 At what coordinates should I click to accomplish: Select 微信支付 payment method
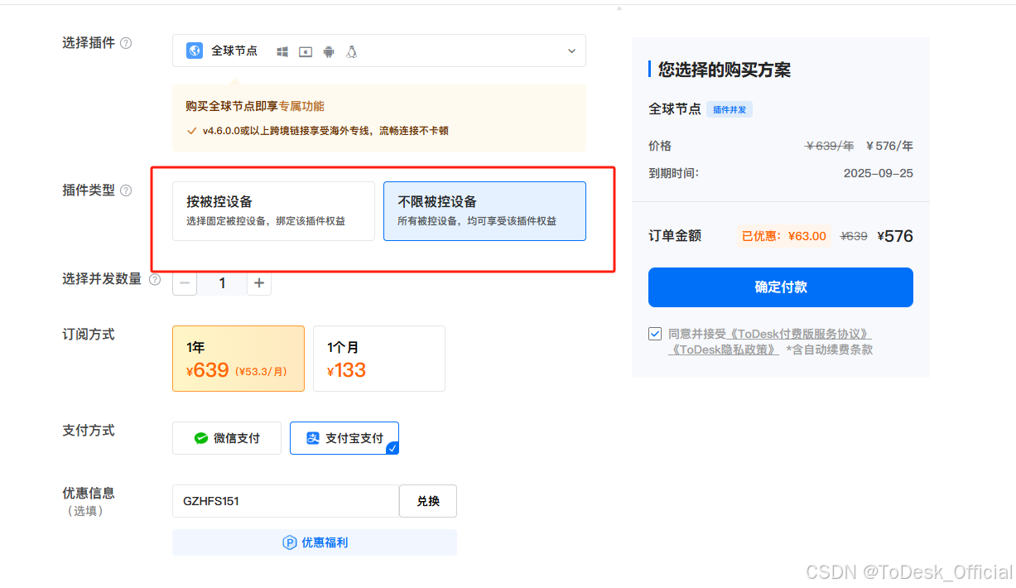227,438
